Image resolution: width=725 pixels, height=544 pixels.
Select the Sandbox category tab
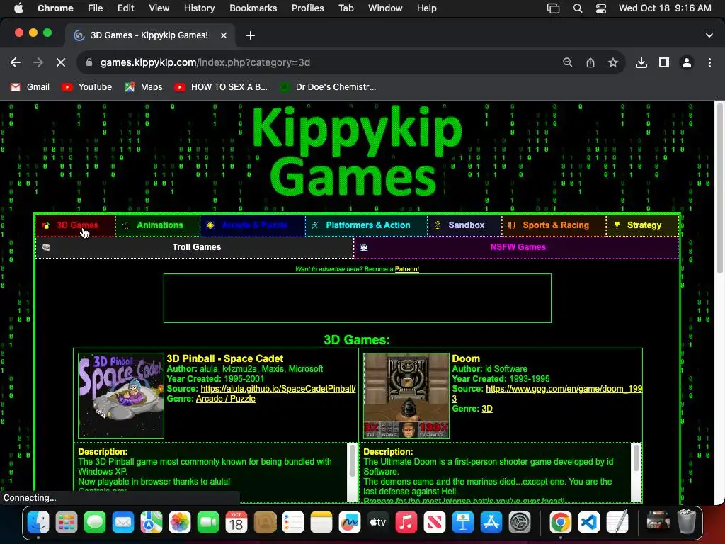464,225
